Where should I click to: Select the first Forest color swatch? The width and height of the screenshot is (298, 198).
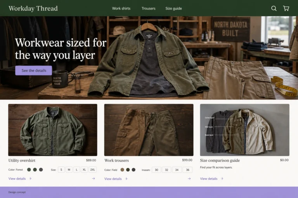29,170
